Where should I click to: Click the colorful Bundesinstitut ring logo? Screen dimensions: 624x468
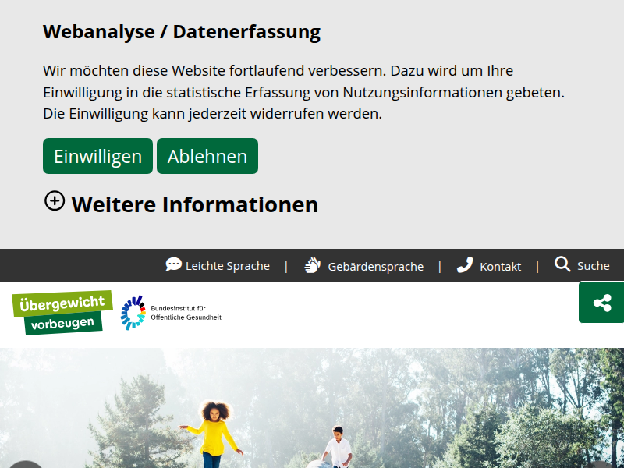[133, 313]
